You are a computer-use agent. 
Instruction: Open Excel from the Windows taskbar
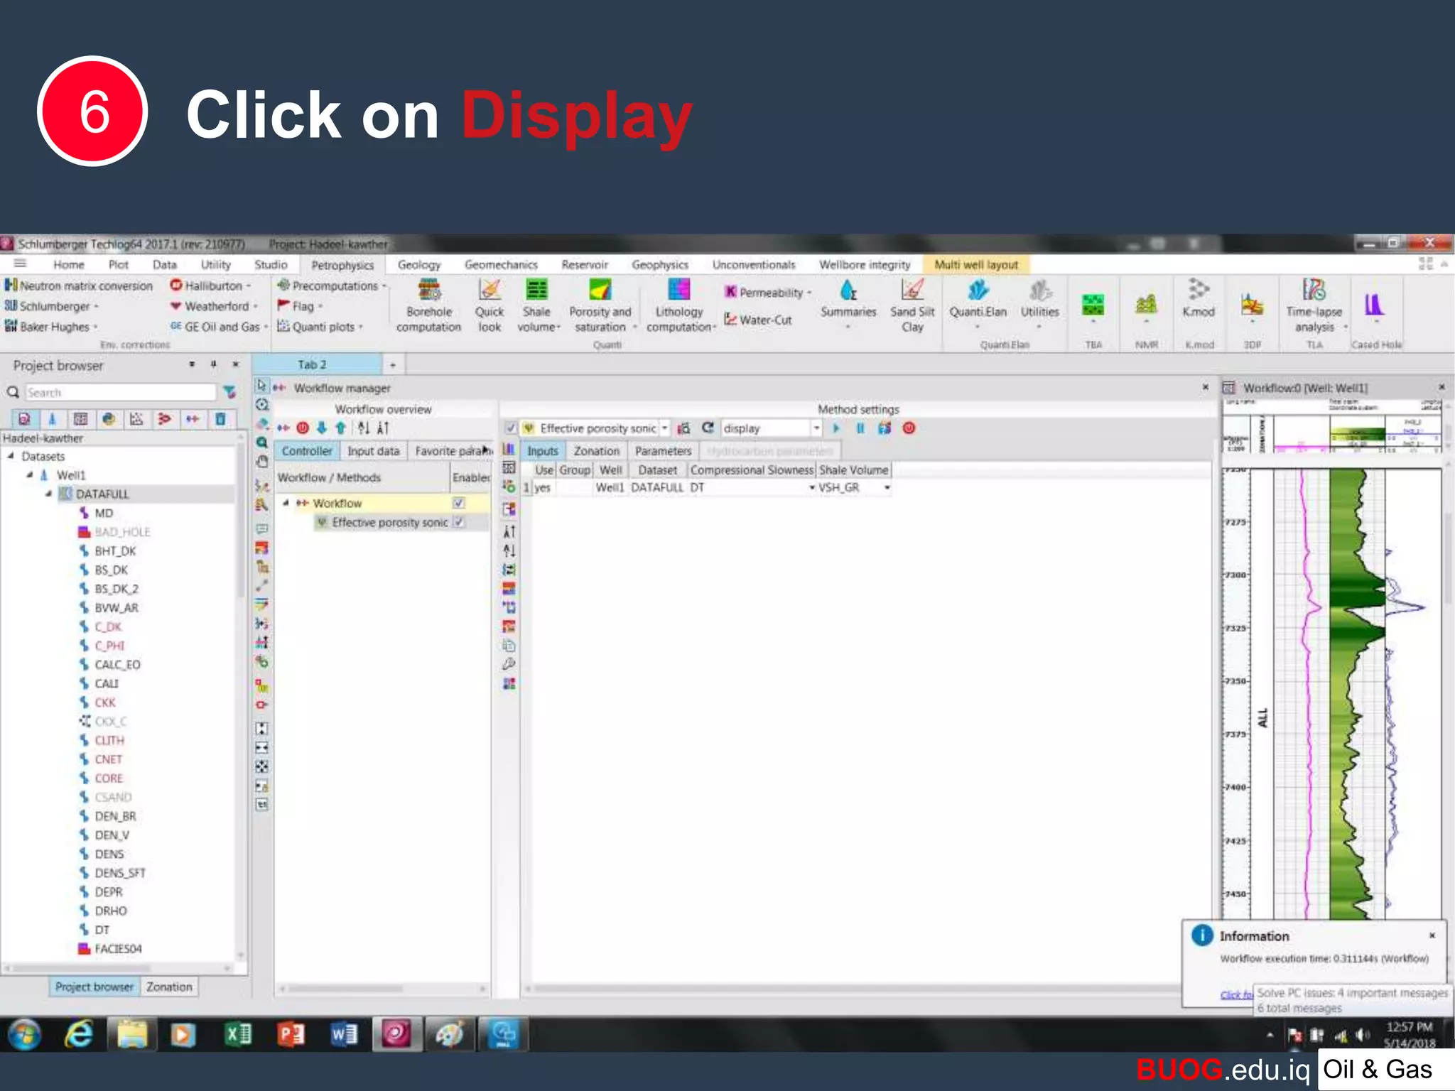point(238,1034)
